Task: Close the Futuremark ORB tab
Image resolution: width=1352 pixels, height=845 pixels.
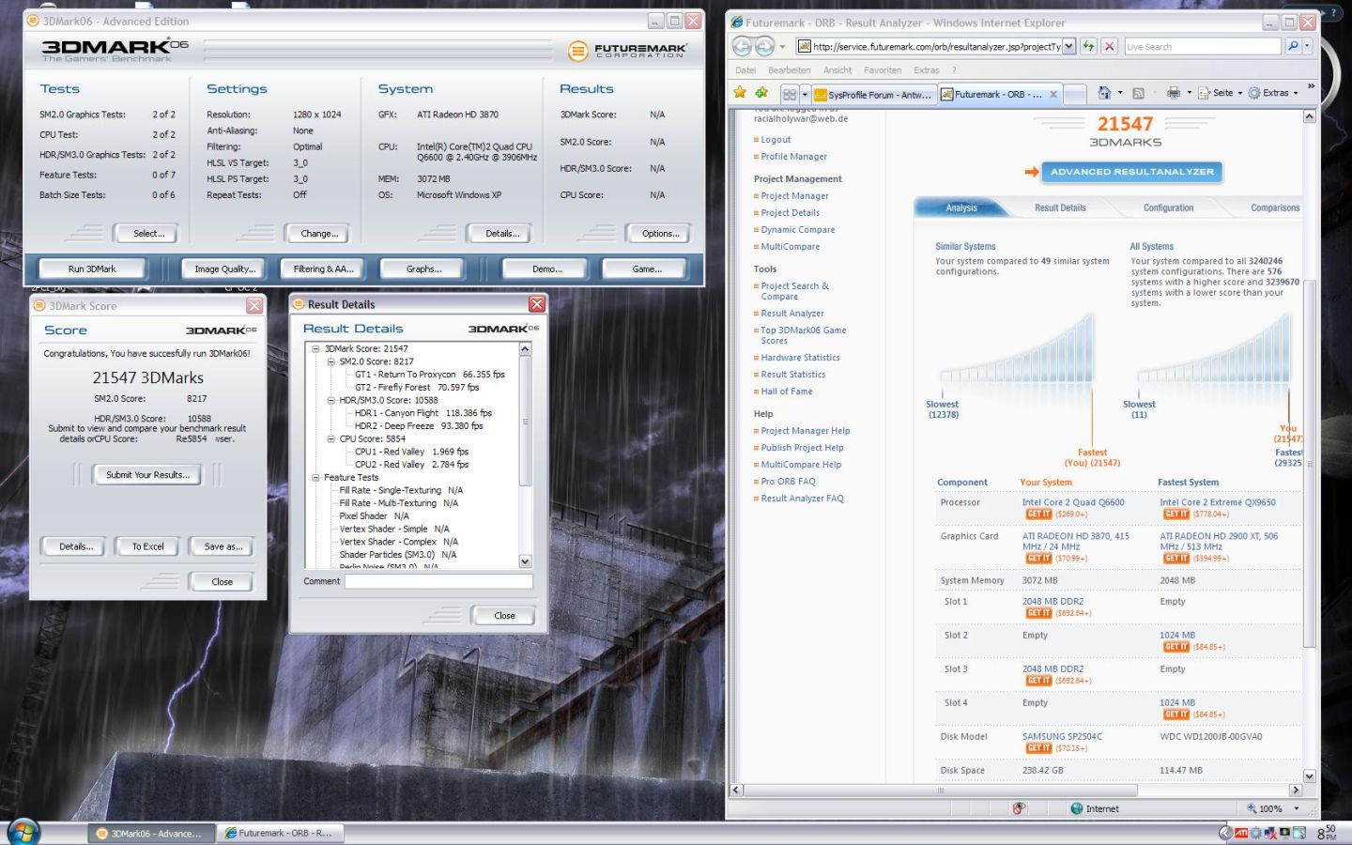Action: pyautogui.click(x=1053, y=94)
